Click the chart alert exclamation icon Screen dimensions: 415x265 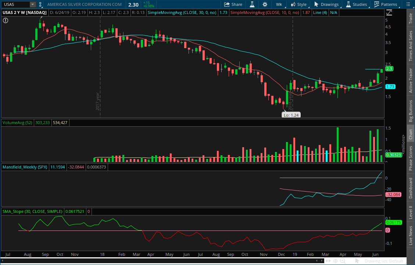click(6, 21)
